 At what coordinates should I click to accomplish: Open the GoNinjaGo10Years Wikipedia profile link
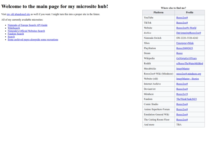[187, 58]
